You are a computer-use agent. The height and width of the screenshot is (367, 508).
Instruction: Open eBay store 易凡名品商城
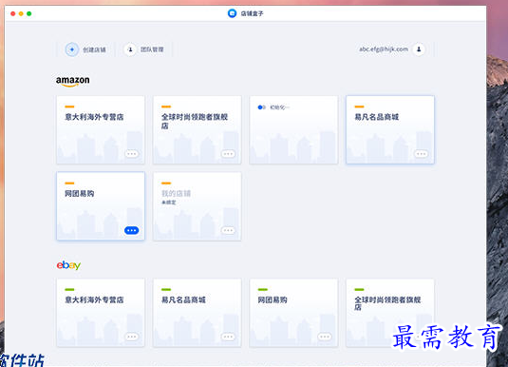pyautogui.click(x=197, y=313)
